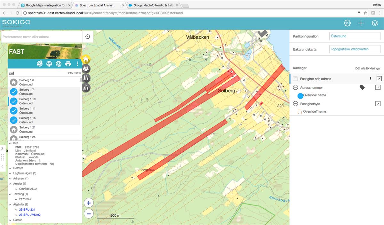Collapse Fastighetsyta layer legend
The width and height of the screenshot is (384, 225).
295,104
